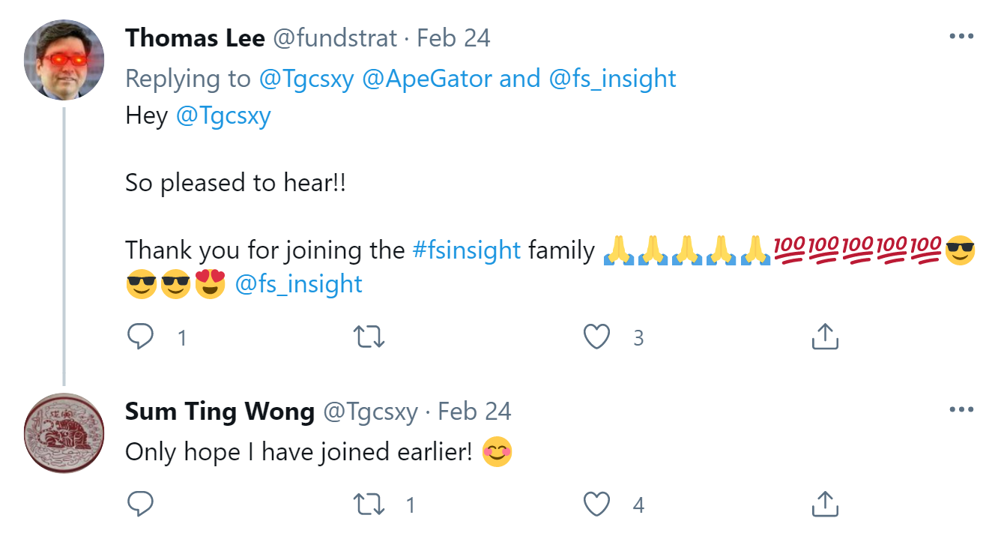1004x533 pixels.
Task: Open more options on Thomas Lee's tweet
Action: coord(961,36)
